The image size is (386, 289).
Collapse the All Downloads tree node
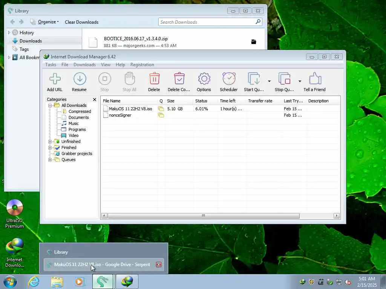(x=50, y=105)
